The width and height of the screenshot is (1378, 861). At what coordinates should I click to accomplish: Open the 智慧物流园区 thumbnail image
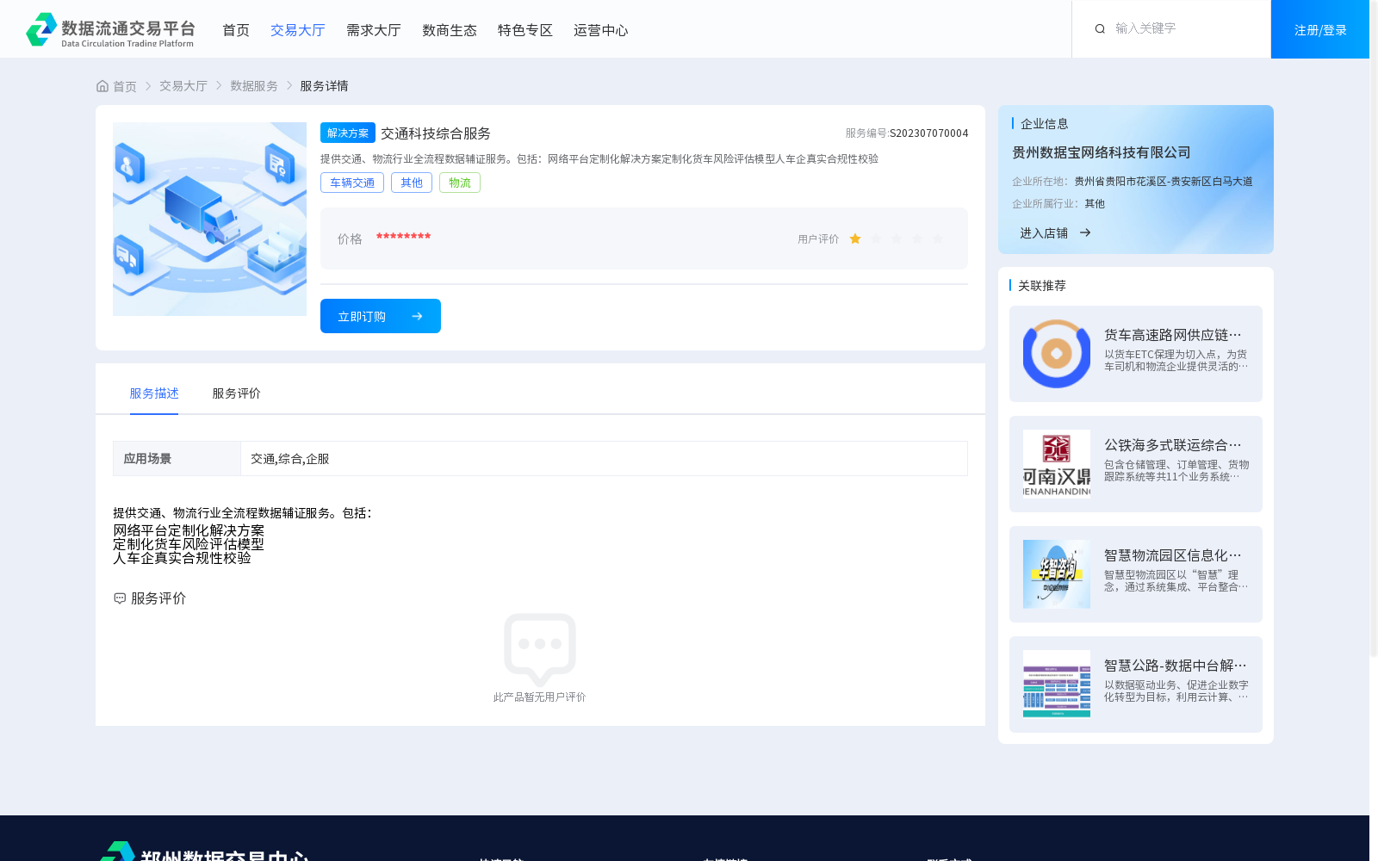click(1057, 574)
